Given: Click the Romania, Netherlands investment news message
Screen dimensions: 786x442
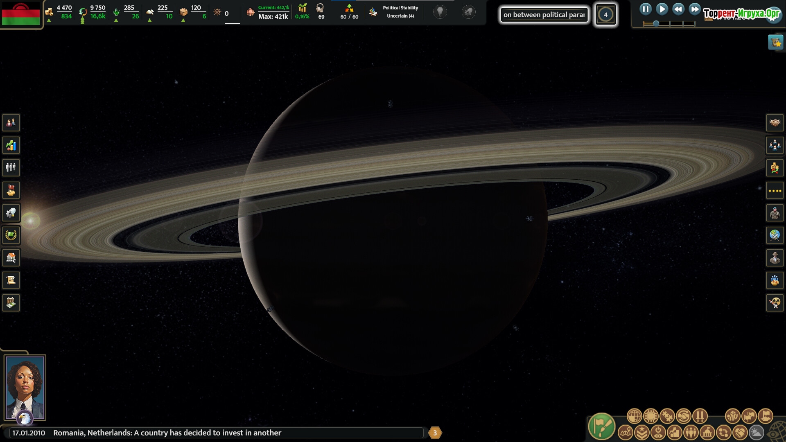Looking at the screenshot, I should [167, 433].
